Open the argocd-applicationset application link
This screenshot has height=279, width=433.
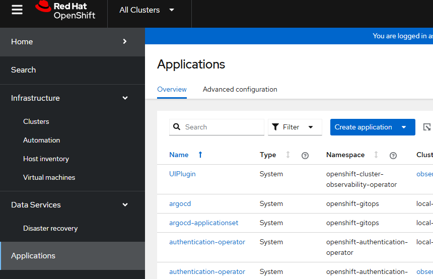click(203, 223)
